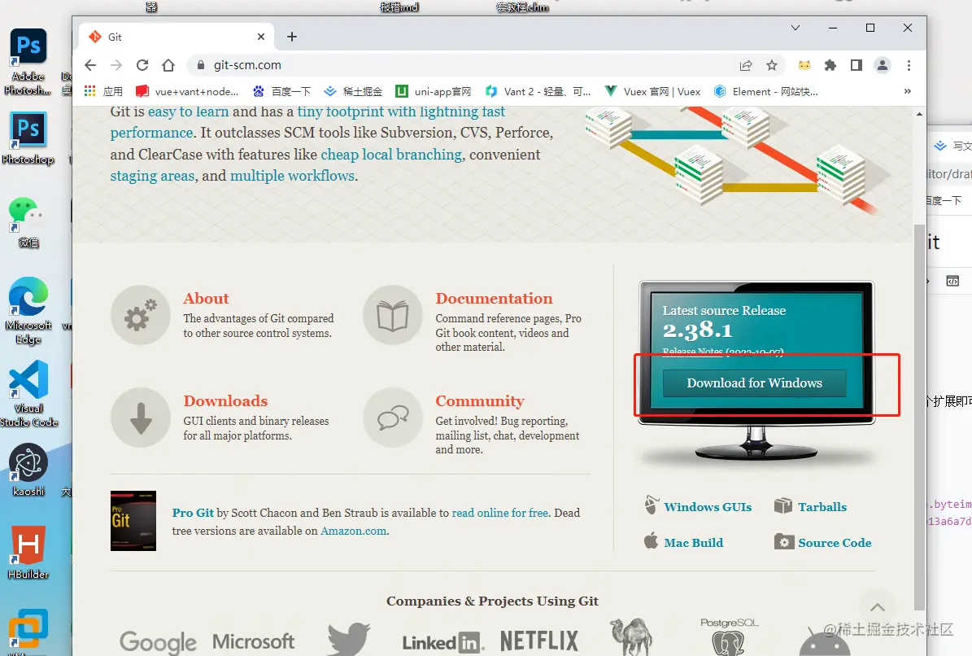Open the browser home page
The image size is (972, 656).
tap(168, 65)
